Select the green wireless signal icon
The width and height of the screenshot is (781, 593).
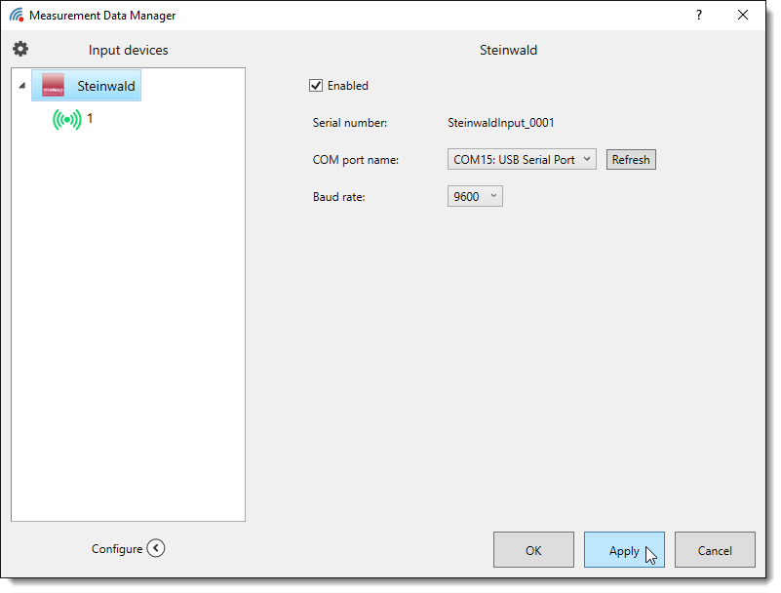point(66,120)
